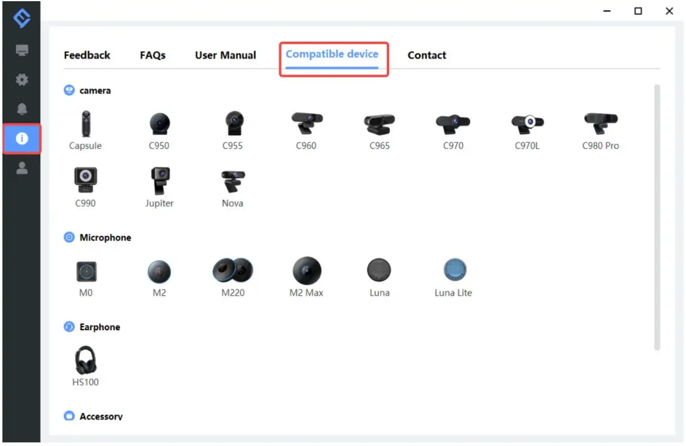Switch to the Feedback tab
The width and height of the screenshot is (686, 446).
click(87, 55)
